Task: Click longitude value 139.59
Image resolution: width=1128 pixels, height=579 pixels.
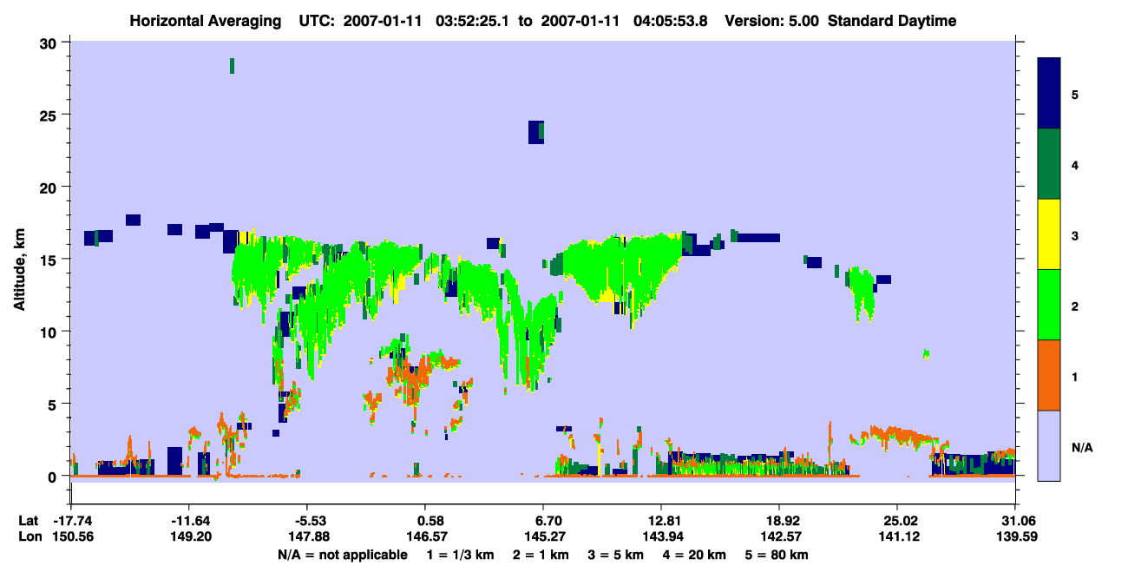Action: (x=1015, y=537)
